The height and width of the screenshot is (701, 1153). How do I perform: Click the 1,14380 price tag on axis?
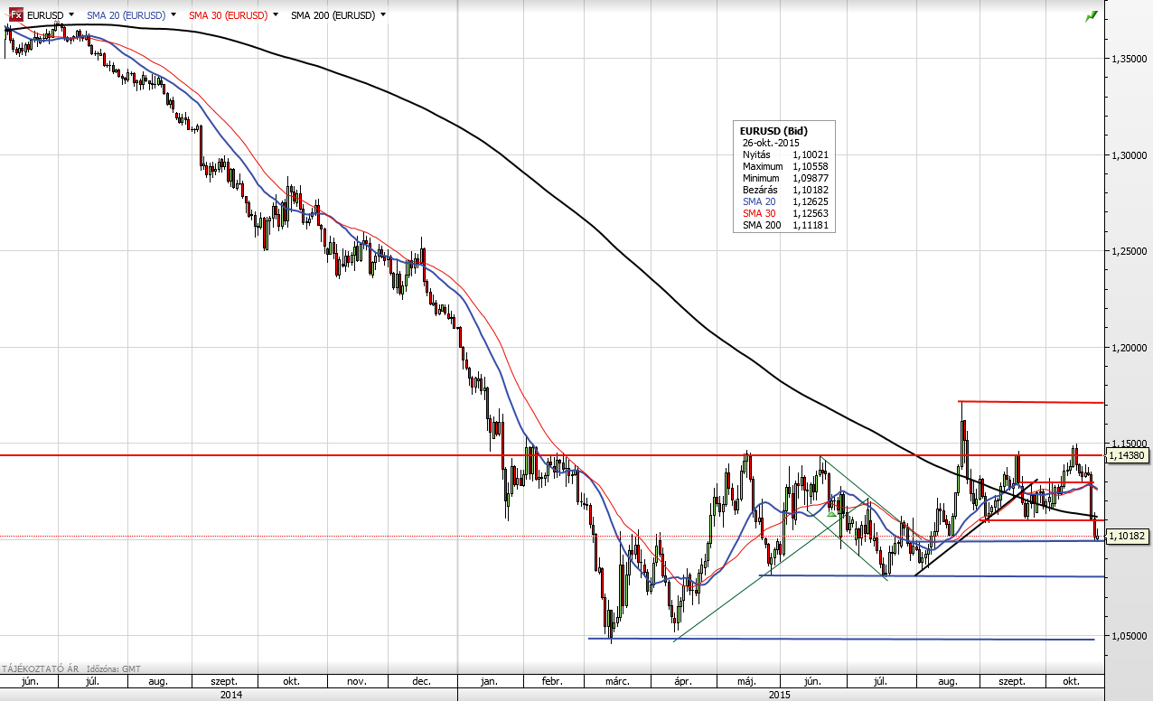click(x=1130, y=455)
